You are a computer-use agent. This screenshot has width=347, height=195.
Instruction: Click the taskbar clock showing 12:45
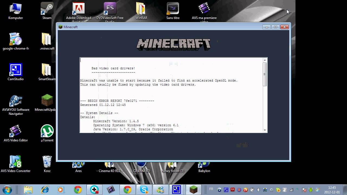pos(332,190)
